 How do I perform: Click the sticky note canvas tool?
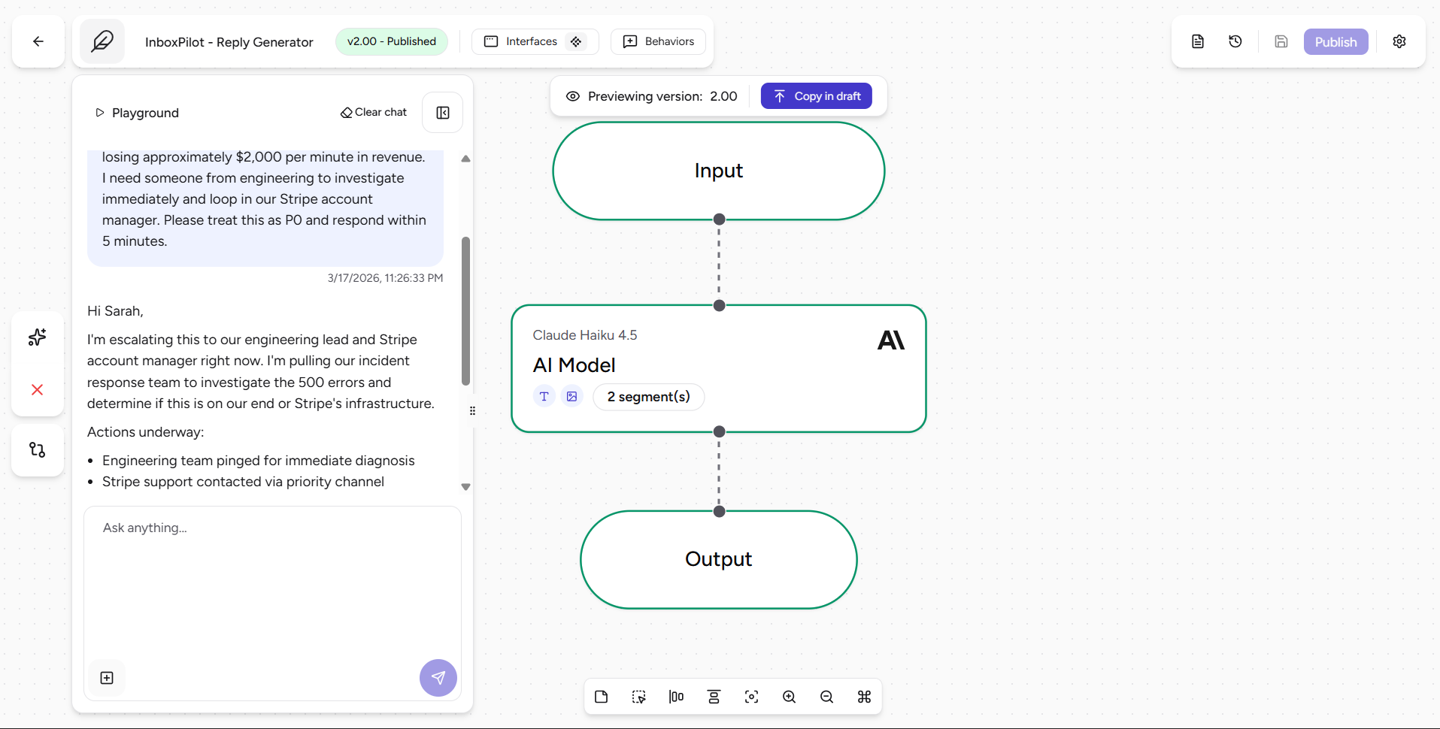[602, 697]
